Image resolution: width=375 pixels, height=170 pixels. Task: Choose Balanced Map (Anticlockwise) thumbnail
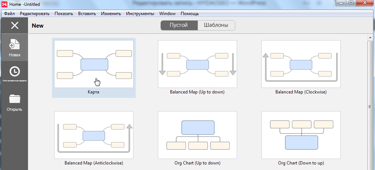(x=94, y=135)
